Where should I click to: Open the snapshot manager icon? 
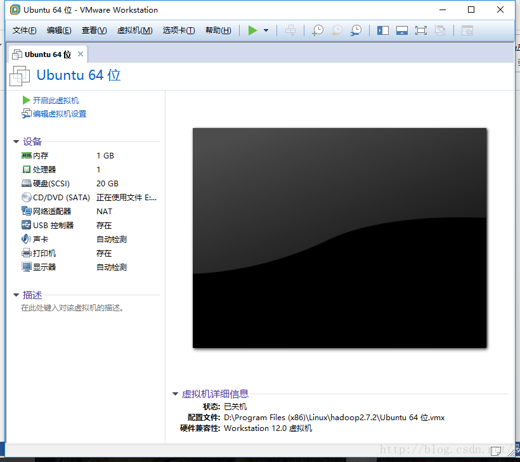coord(356,30)
